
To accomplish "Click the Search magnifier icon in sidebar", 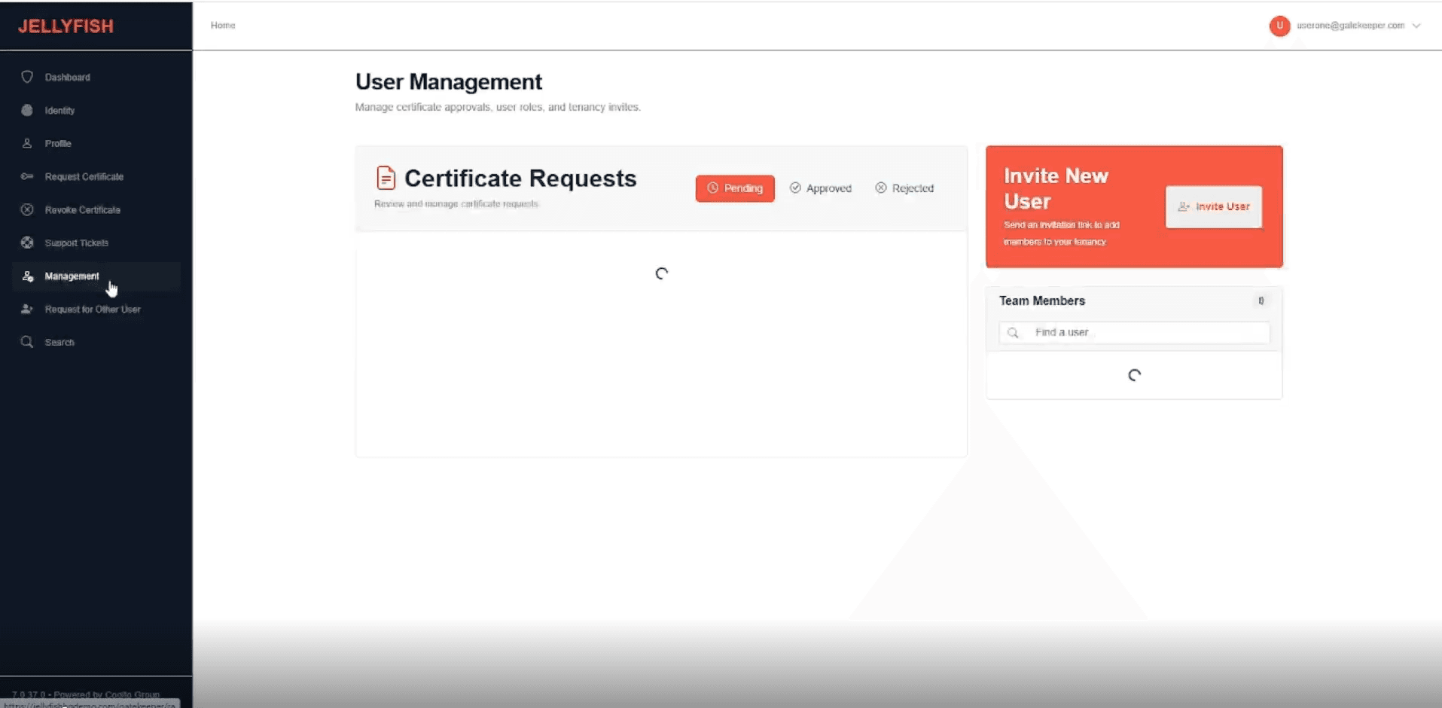I will click(x=27, y=342).
